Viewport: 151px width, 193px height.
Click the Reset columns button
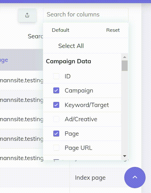[x=113, y=30]
